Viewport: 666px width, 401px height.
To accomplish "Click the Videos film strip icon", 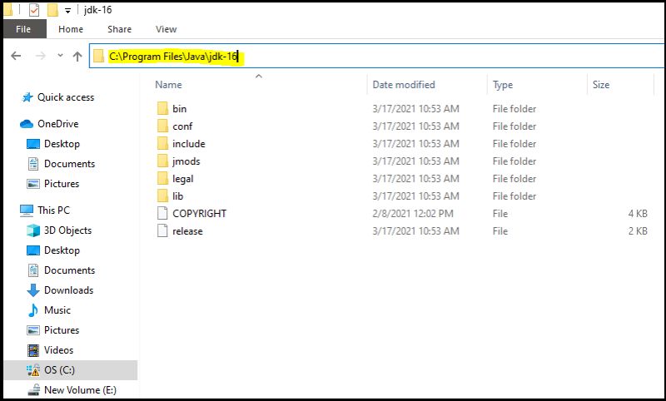I will (x=33, y=350).
